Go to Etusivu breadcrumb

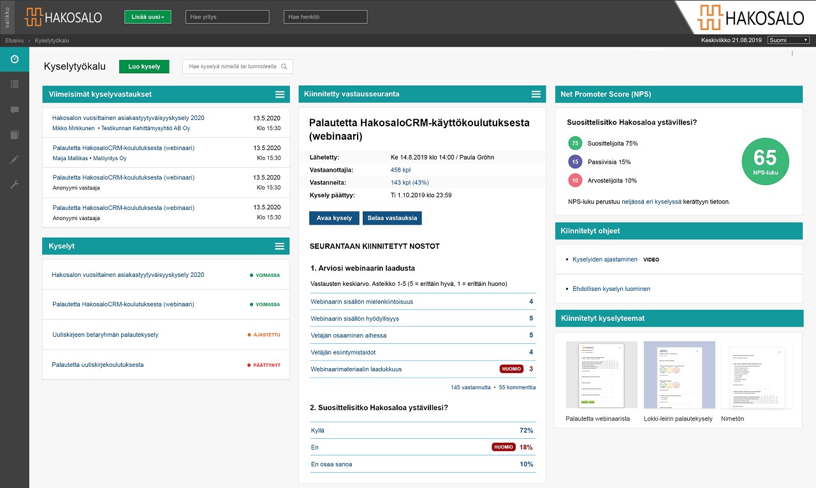(14, 40)
